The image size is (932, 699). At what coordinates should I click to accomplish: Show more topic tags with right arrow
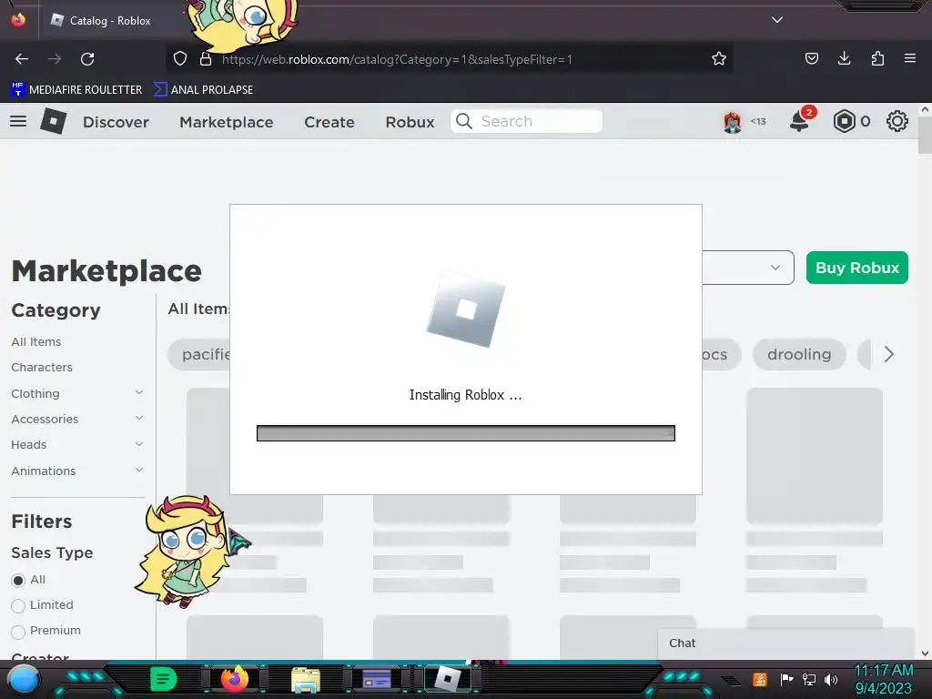tap(888, 354)
